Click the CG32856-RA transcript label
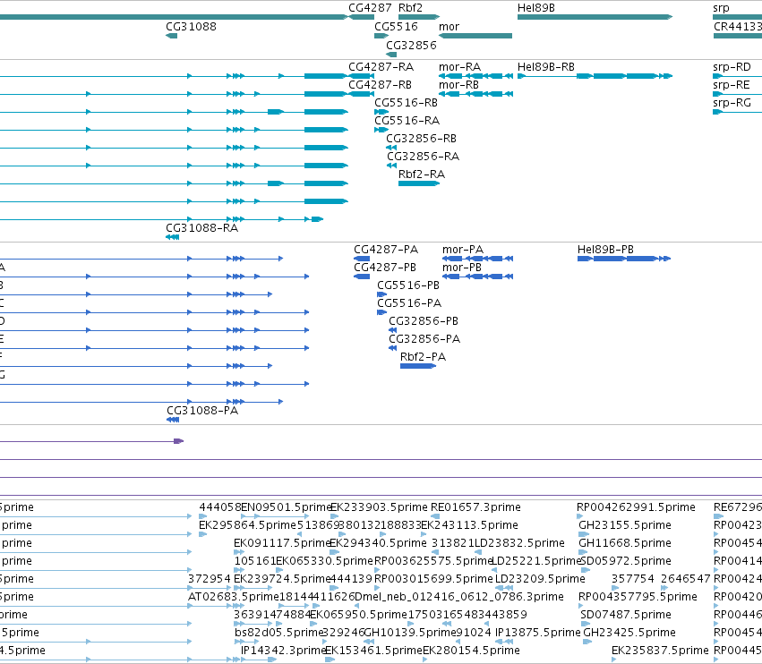762x664 pixels. (423, 157)
